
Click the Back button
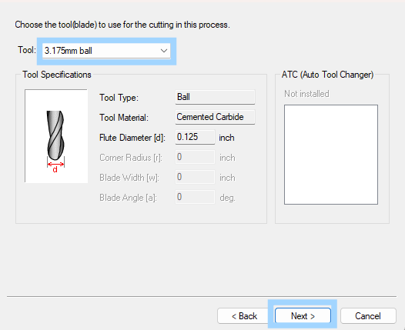(x=244, y=315)
